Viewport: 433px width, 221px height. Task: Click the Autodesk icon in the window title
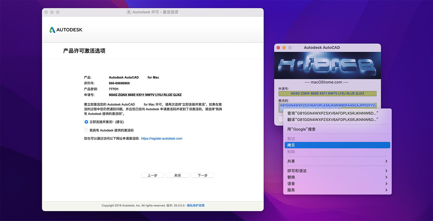coord(129,12)
